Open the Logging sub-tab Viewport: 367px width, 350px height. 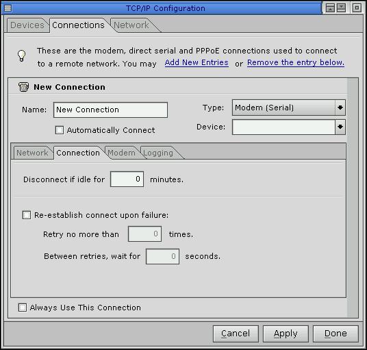[158, 153]
